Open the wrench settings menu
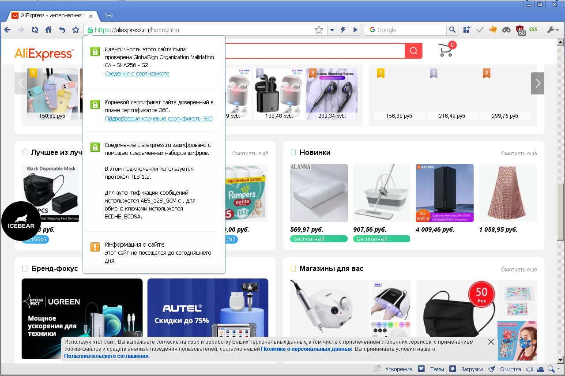Viewport: 565px width, 376px height. 553,30
